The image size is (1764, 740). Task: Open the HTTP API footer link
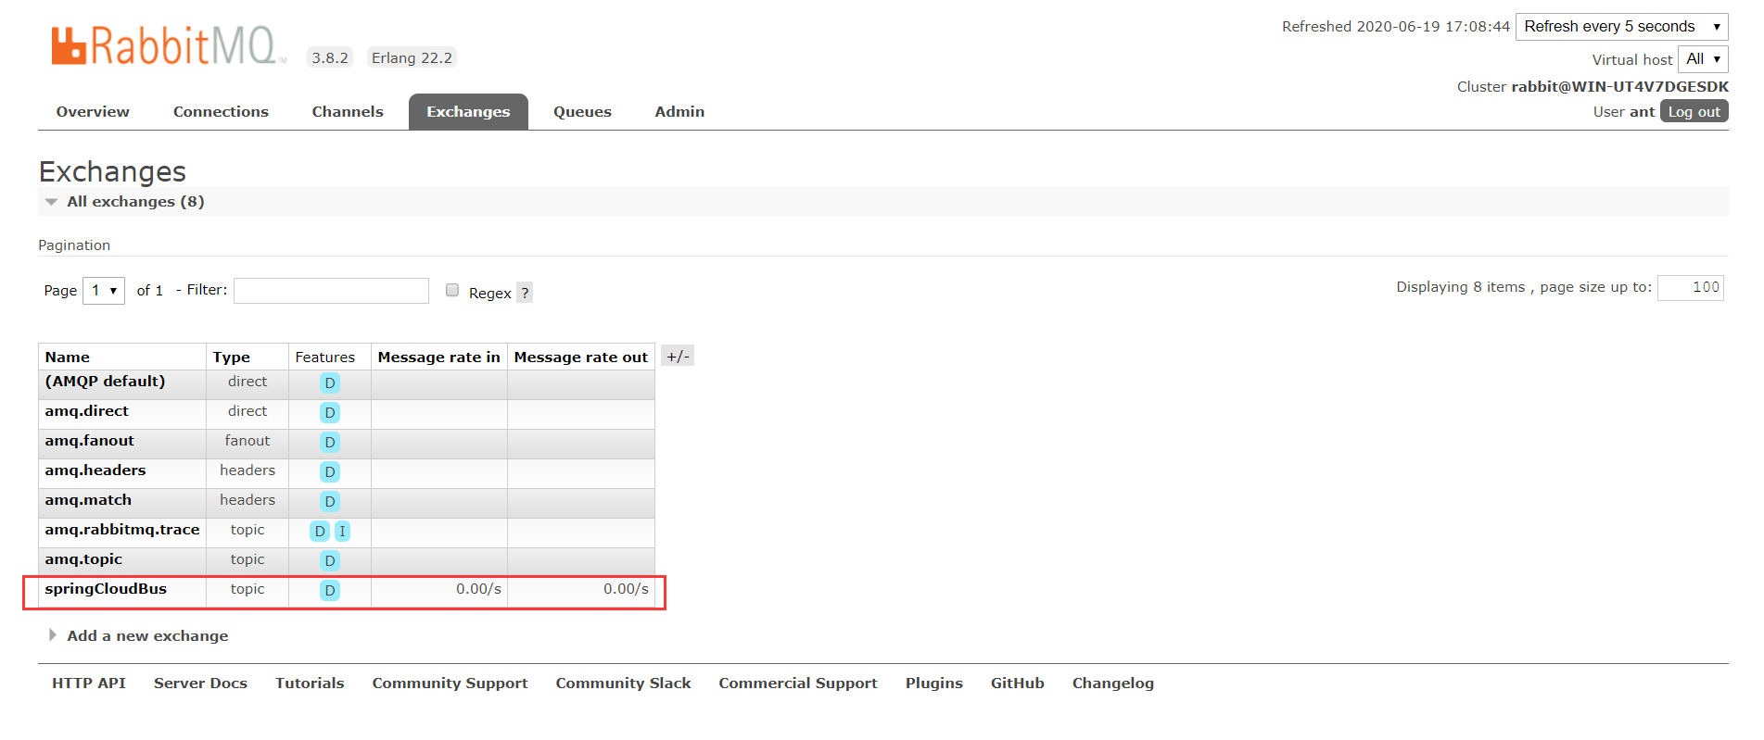click(x=89, y=683)
